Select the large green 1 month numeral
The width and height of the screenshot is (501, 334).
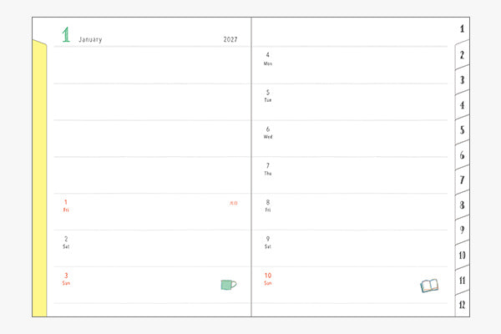(66, 34)
